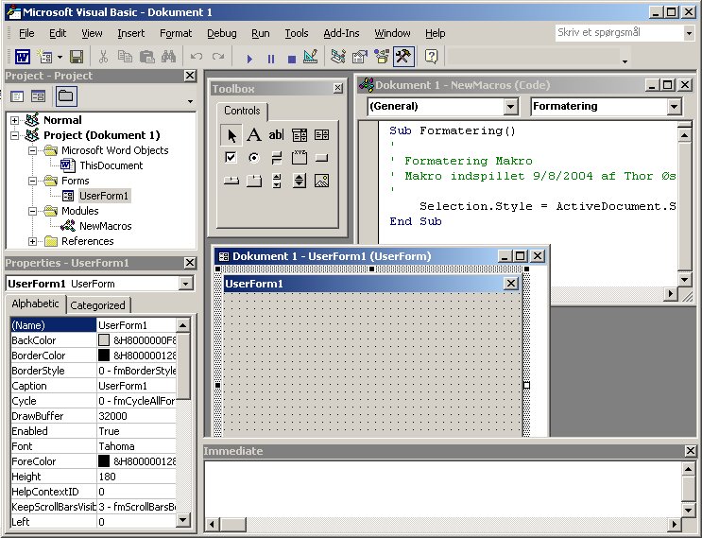Select the ListBox tool in Toolbox
Viewport: 702px width, 538px height.
coord(321,135)
